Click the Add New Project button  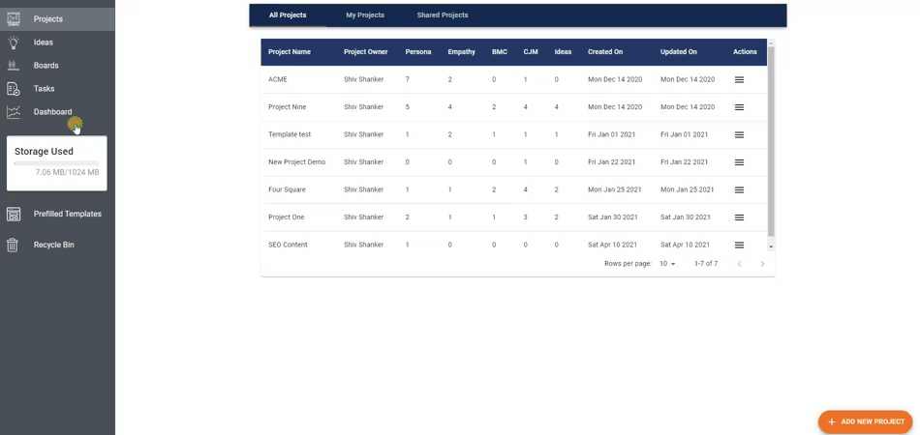point(866,421)
